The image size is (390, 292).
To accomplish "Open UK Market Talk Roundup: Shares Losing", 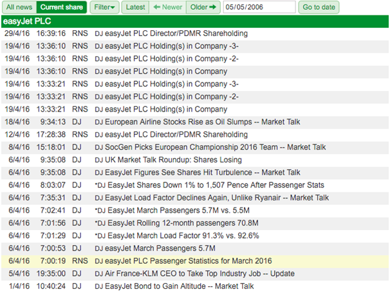I will click(x=168, y=160).
